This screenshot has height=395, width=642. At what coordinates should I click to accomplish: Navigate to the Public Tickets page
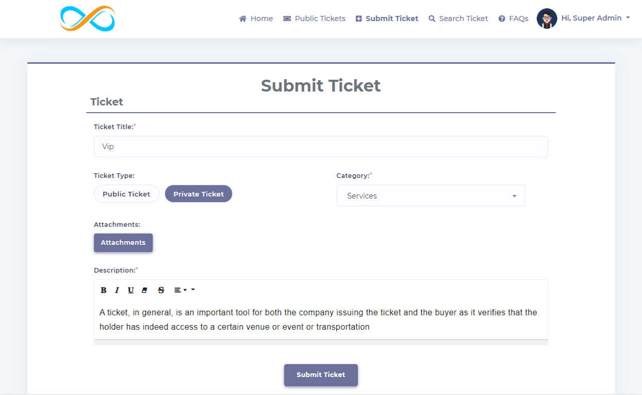[314, 18]
